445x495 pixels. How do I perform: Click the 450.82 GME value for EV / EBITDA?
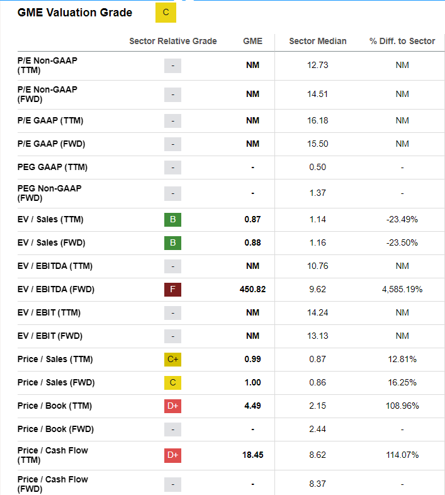point(252,290)
